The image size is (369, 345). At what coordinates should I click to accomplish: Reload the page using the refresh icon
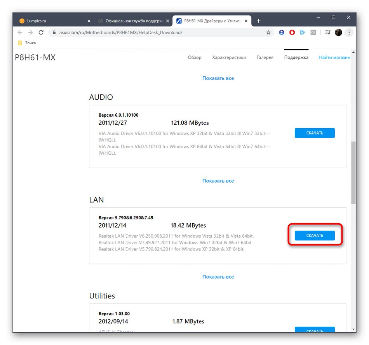[41, 33]
